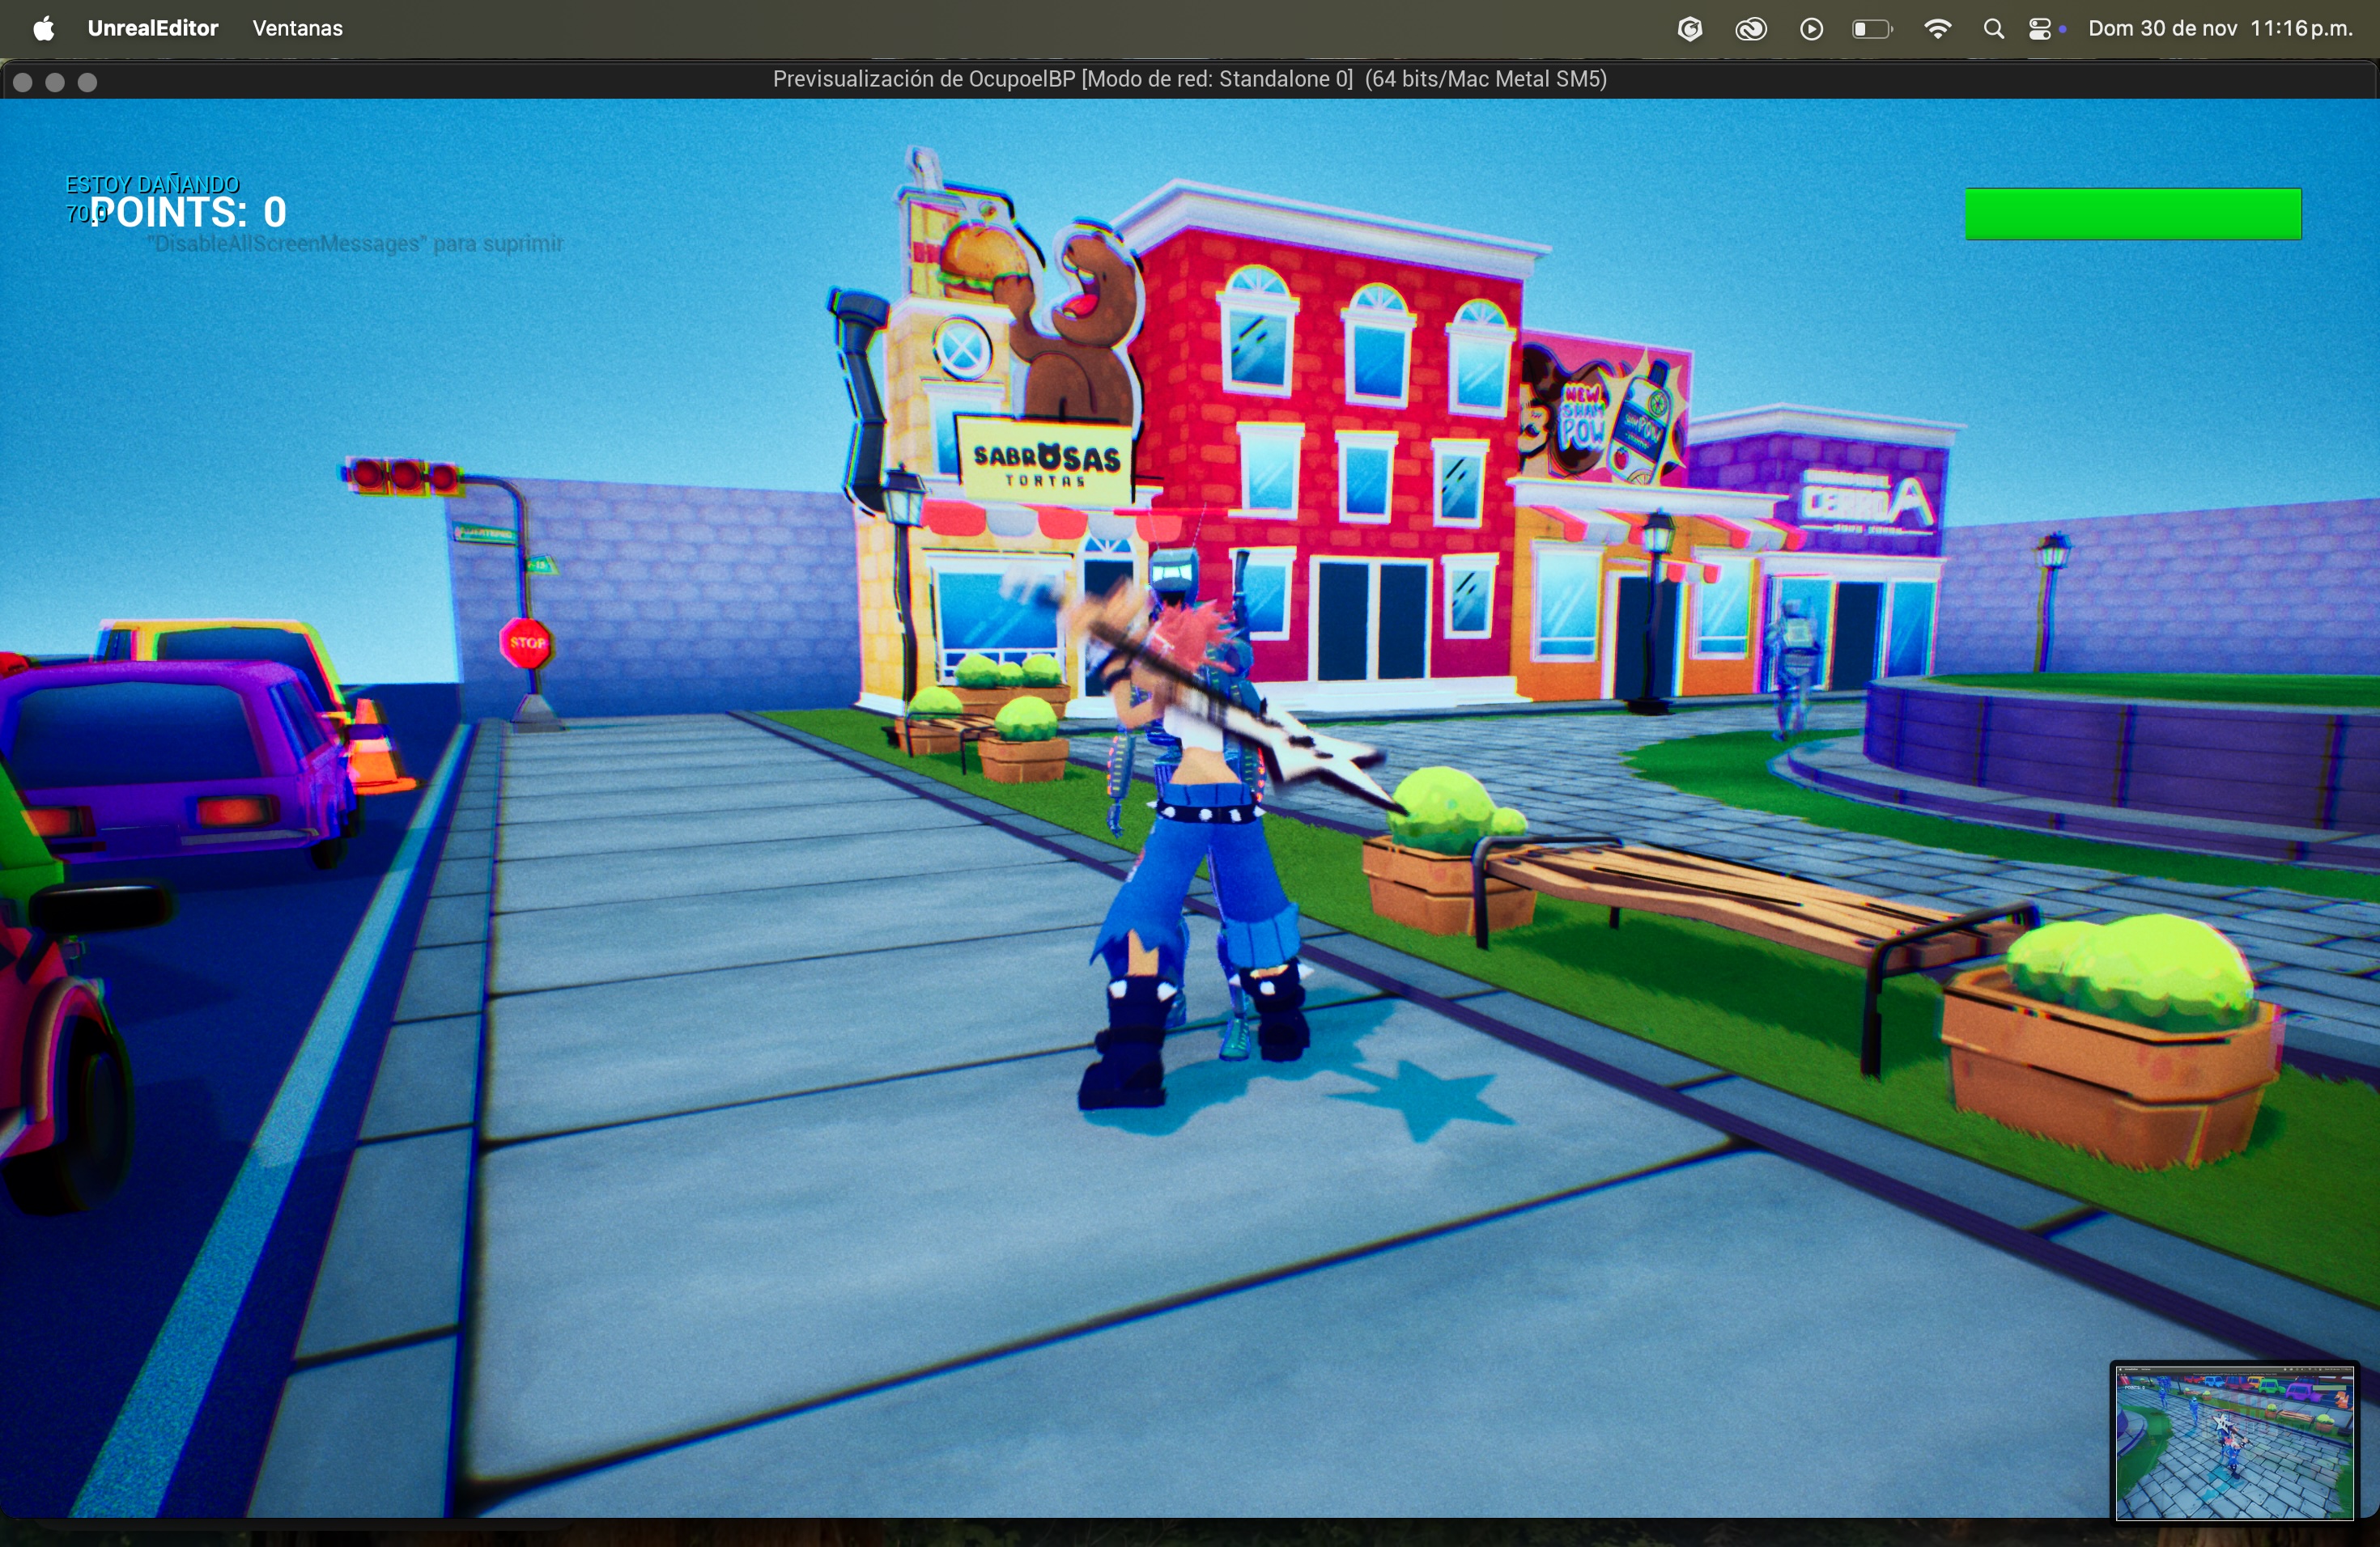Click the circular play status icon
This screenshot has width=2380, height=1547.
[1811, 30]
